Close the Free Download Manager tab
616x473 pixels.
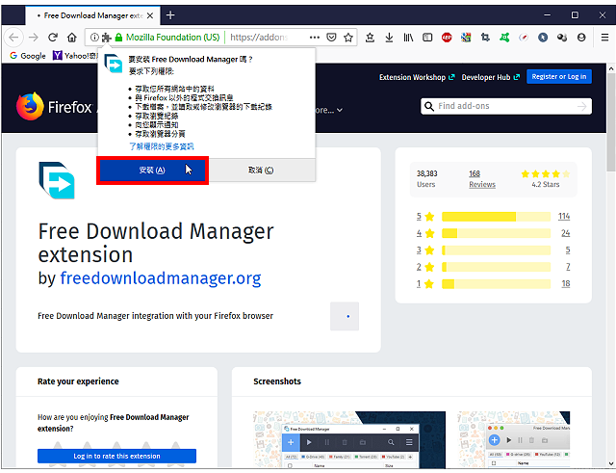150,15
